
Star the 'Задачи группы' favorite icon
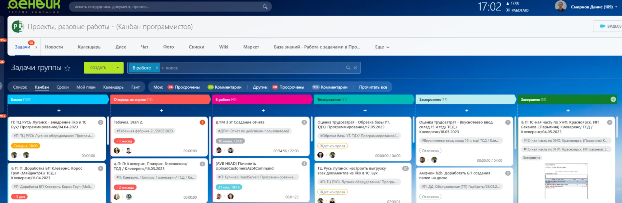[67, 68]
